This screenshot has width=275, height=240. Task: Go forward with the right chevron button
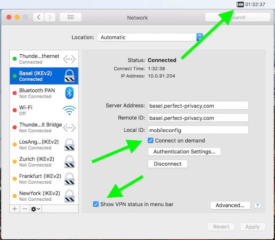(x=50, y=17)
